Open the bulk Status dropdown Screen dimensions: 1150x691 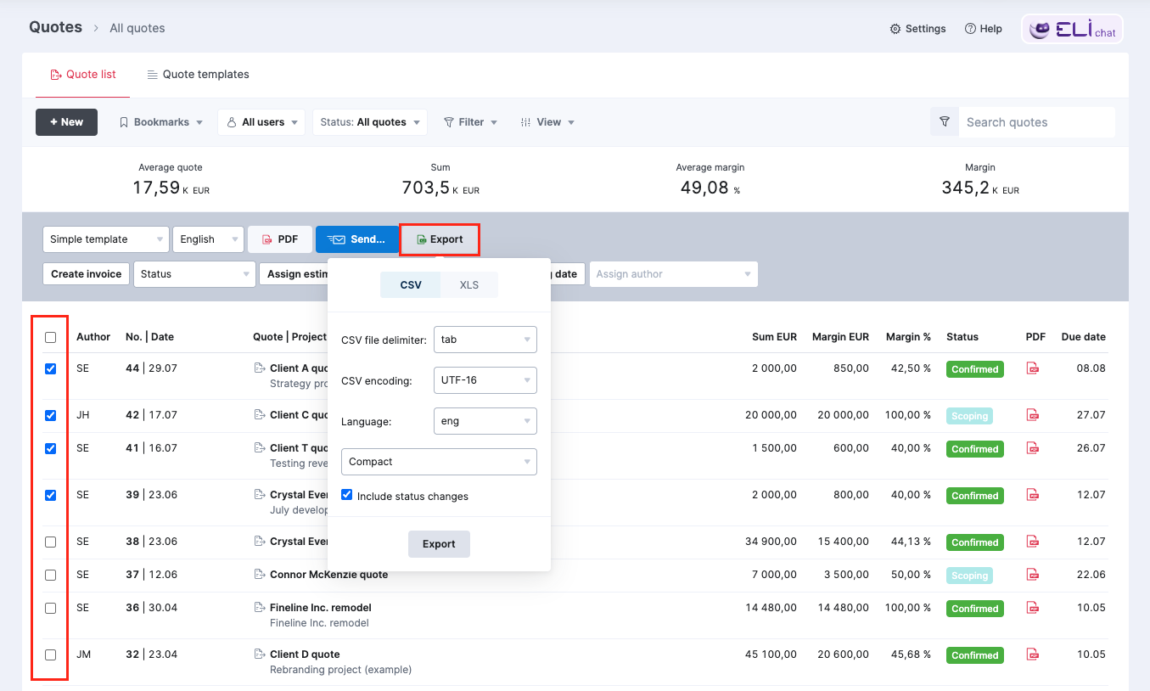click(194, 274)
